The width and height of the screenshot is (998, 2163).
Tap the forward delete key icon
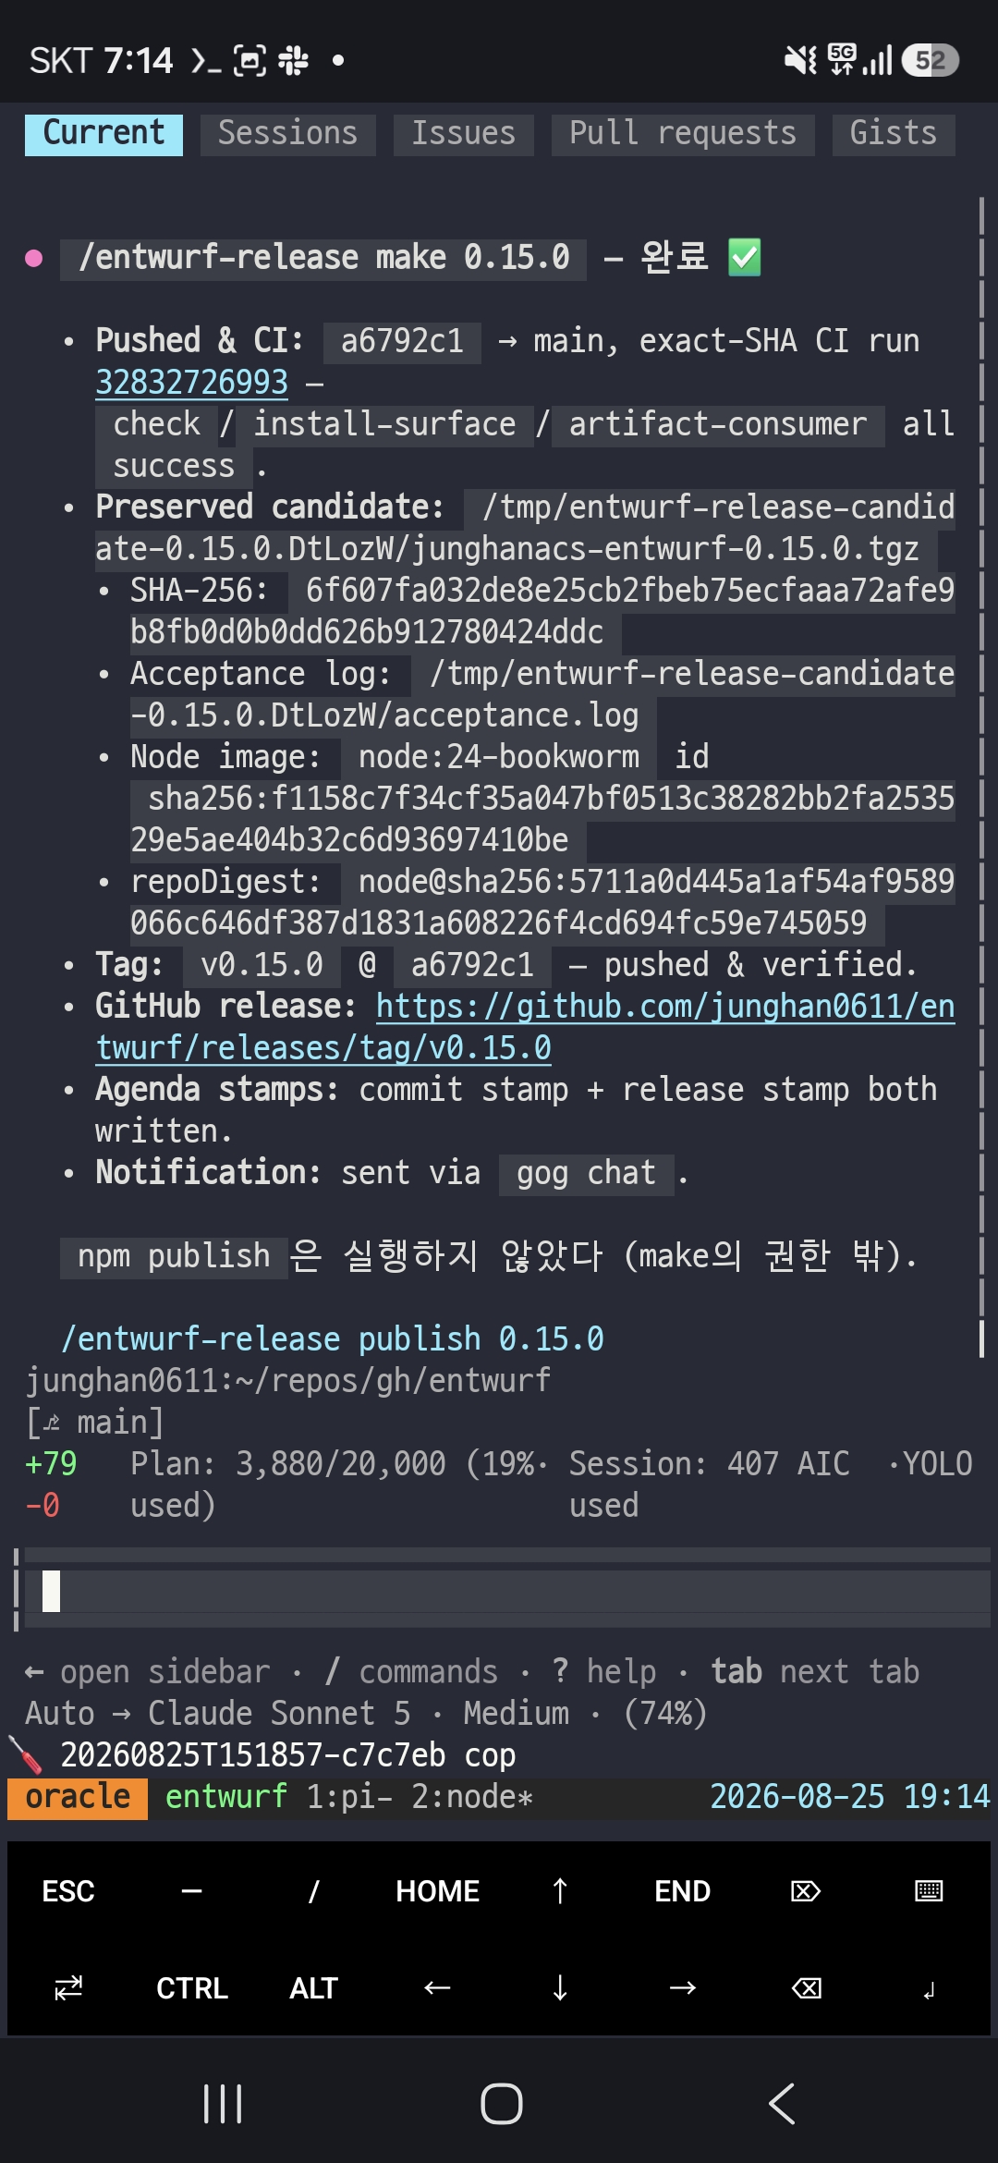pyautogui.click(x=806, y=1891)
